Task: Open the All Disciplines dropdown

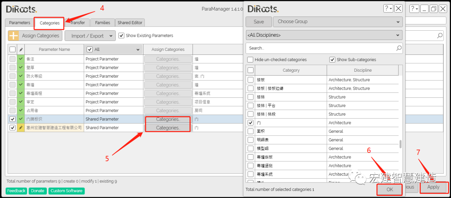Action: (324, 35)
